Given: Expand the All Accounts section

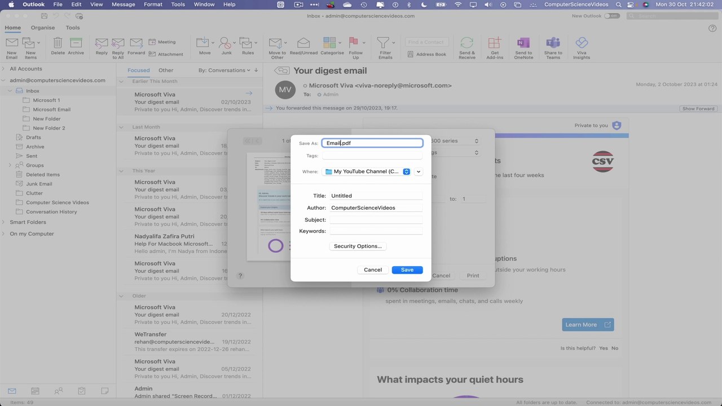Looking at the screenshot, I should coord(3,69).
